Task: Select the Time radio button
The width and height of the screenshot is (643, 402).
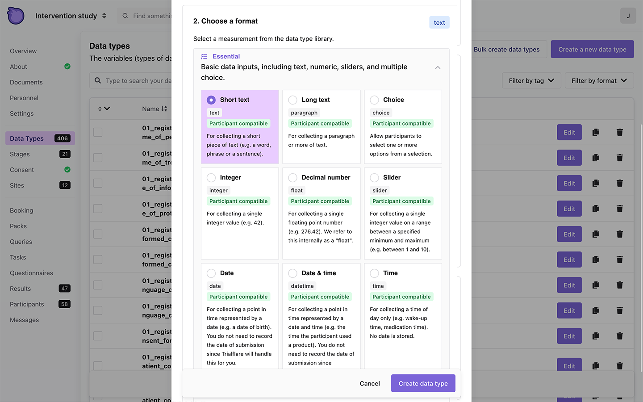Action: tap(375, 273)
